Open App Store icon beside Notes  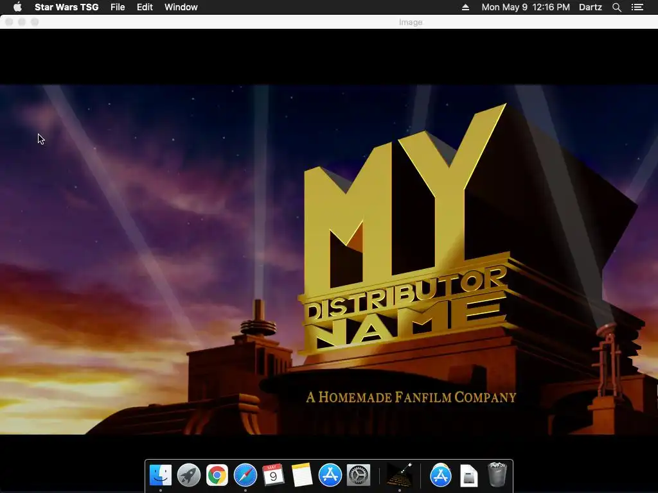click(330, 476)
